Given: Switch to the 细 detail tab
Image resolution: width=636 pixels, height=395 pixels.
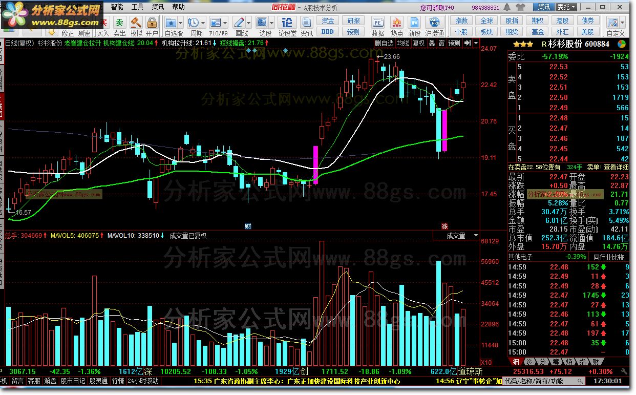Looking at the screenshot, I should (x=516, y=362).
